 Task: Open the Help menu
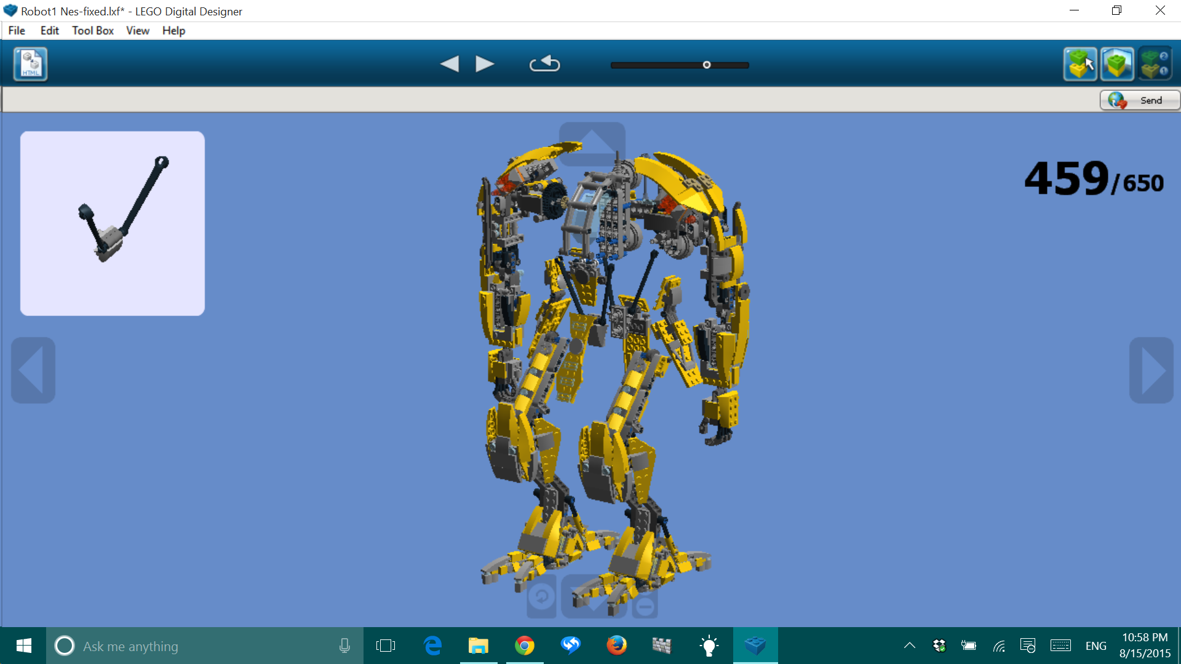(x=173, y=30)
